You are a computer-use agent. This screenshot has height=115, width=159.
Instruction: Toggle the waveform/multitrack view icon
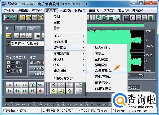[x=11, y=18]
